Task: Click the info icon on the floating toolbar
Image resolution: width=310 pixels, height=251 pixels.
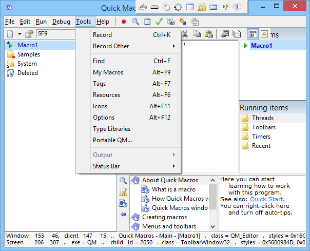Action: coord(237,7)
